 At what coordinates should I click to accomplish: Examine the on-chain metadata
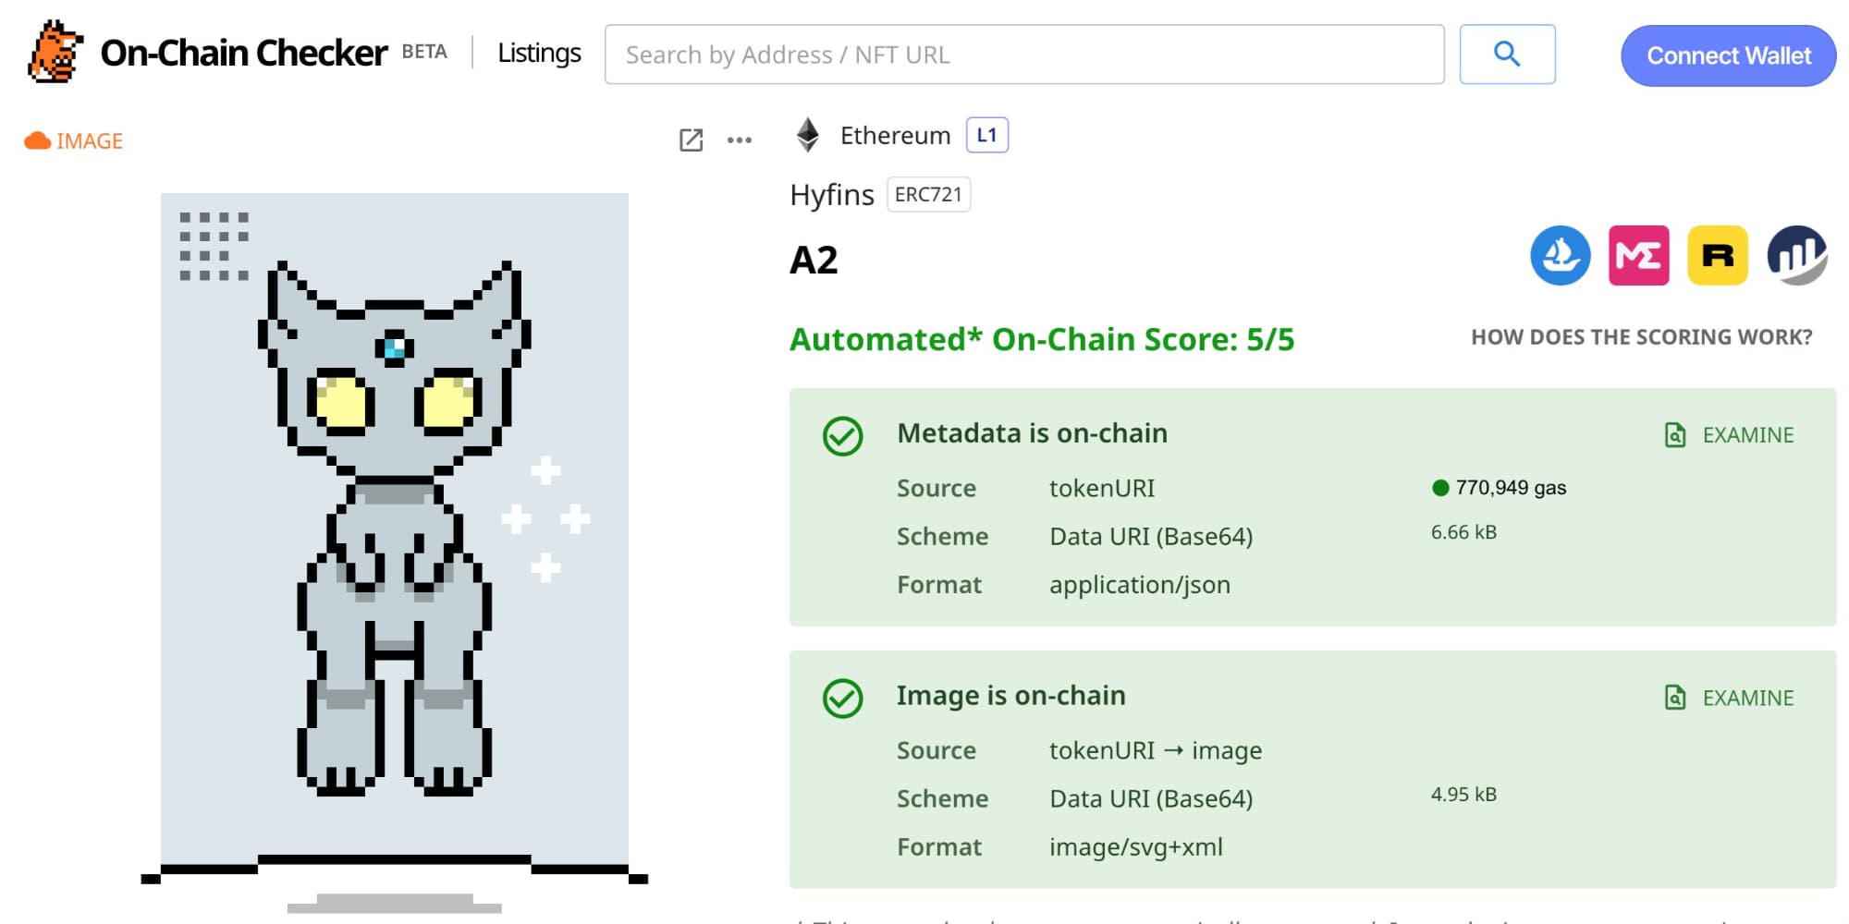tap(1729, 435)
